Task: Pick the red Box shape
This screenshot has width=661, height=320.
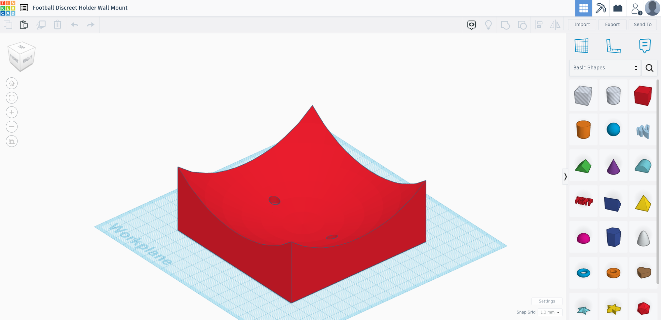Action: 643,96
